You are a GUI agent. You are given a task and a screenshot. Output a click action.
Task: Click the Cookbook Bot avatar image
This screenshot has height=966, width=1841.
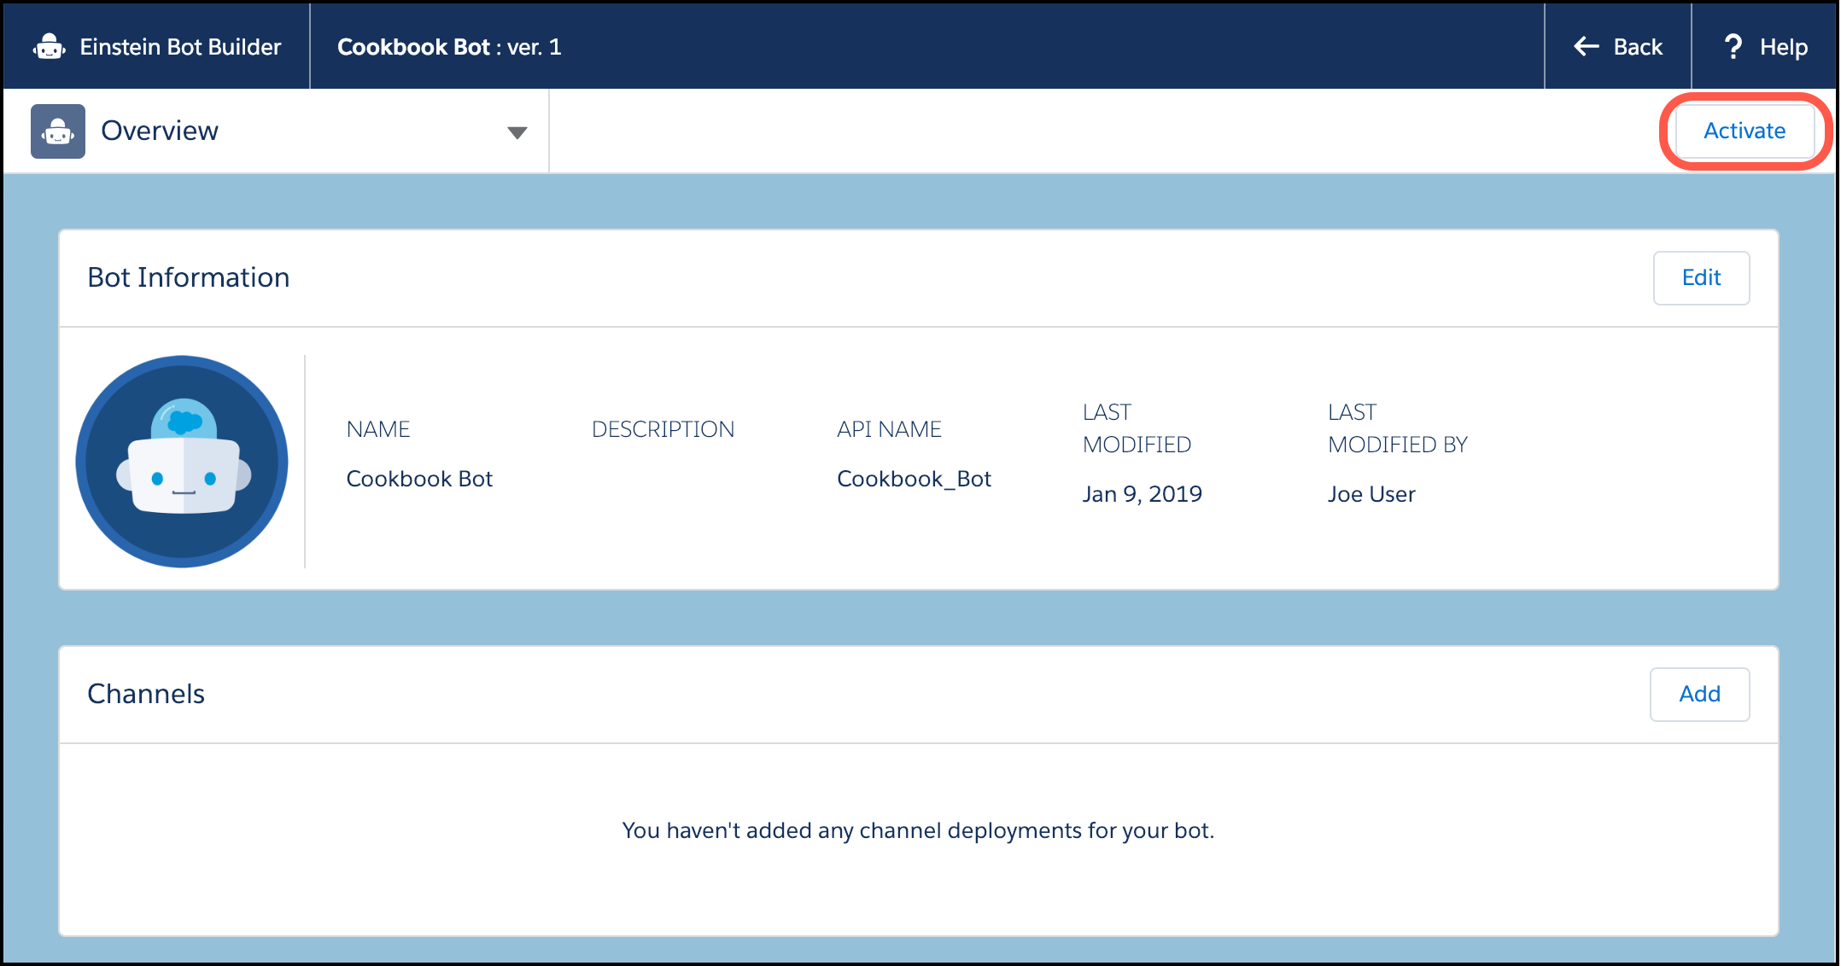tap(182, 462)
